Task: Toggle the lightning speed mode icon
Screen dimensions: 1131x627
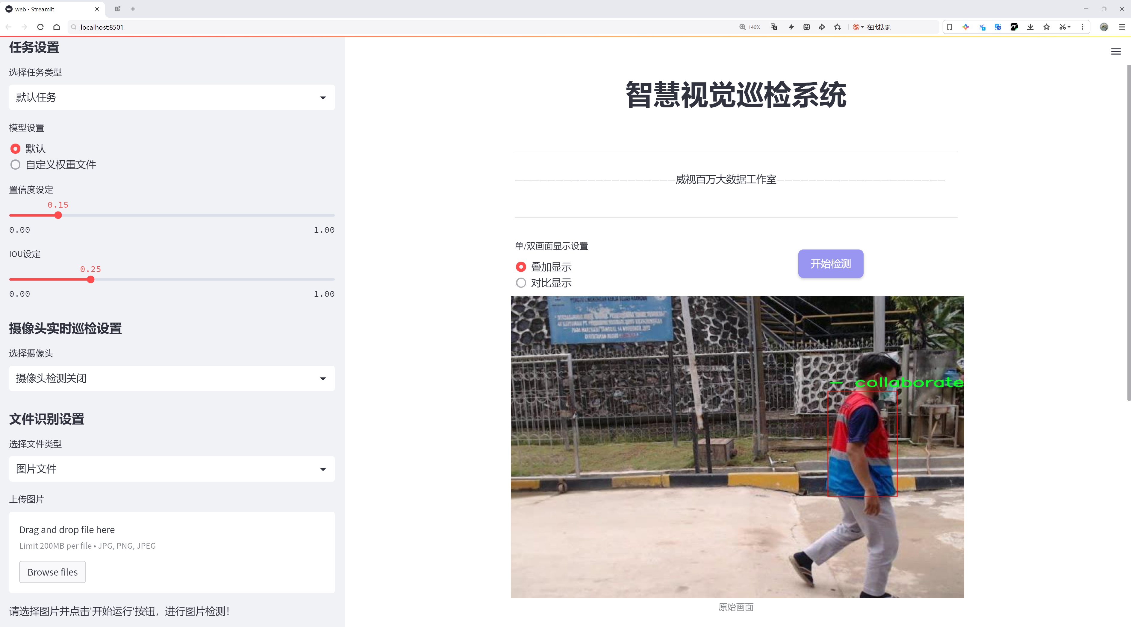Action: (791, 27)
